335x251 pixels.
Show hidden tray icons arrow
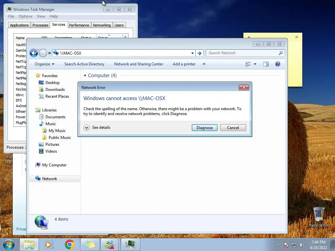(x=278, y=245)
